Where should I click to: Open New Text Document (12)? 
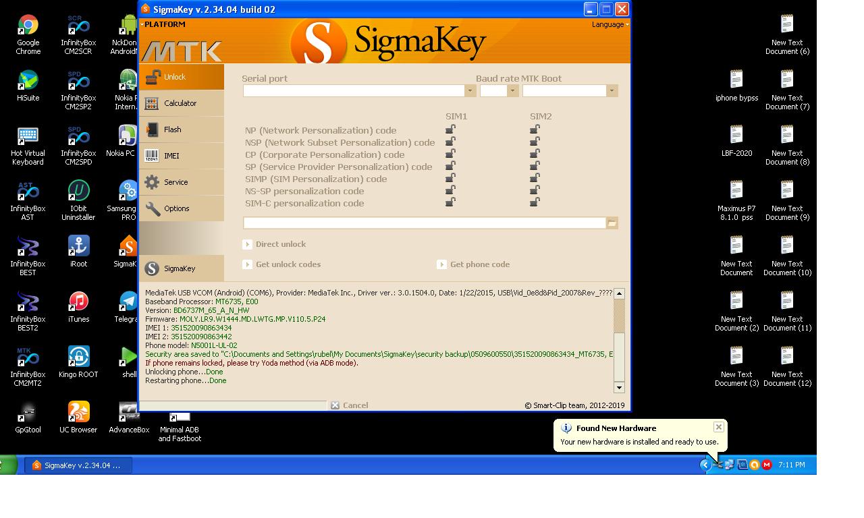pos(788,366)
